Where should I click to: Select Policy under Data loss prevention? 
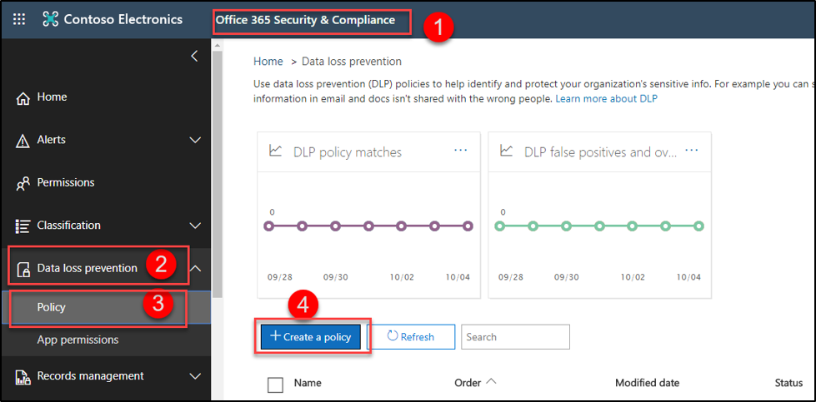coord(52,307)
